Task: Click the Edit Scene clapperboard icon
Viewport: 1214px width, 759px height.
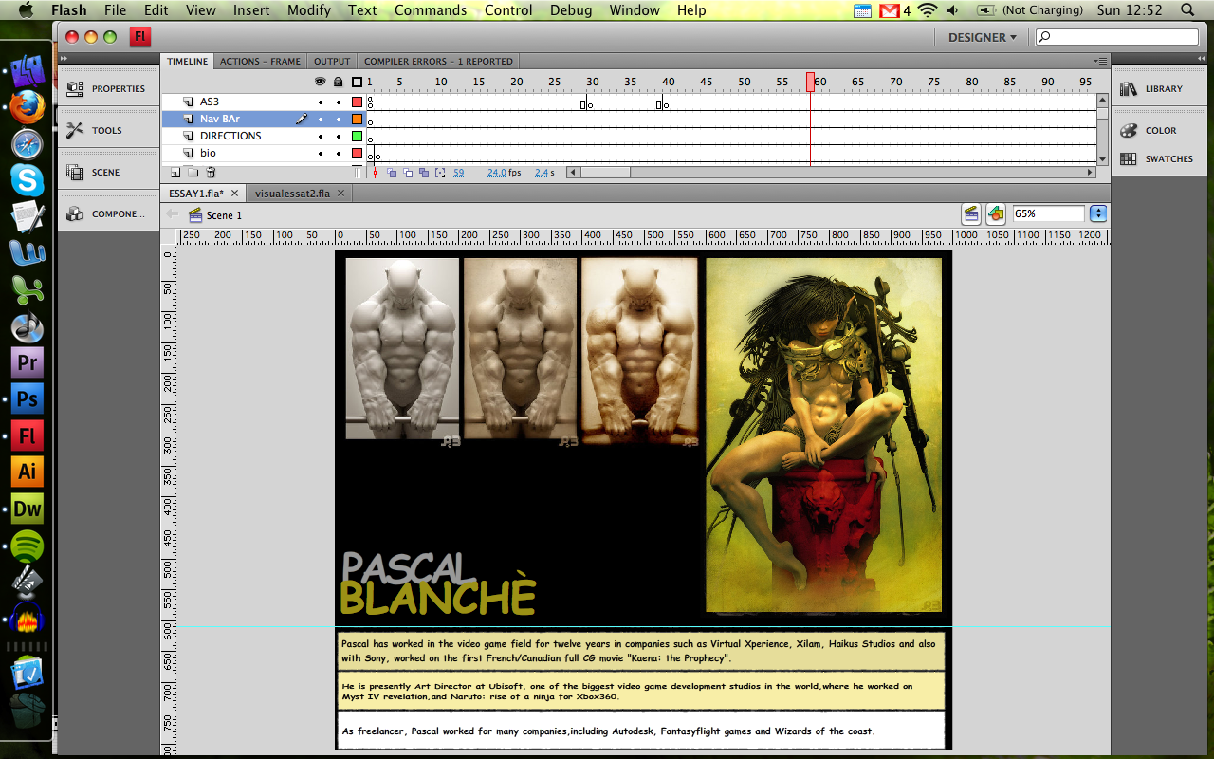Action: click(x=971, y=213)
